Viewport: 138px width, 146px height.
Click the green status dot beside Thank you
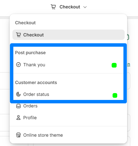(x=114, y=65)
